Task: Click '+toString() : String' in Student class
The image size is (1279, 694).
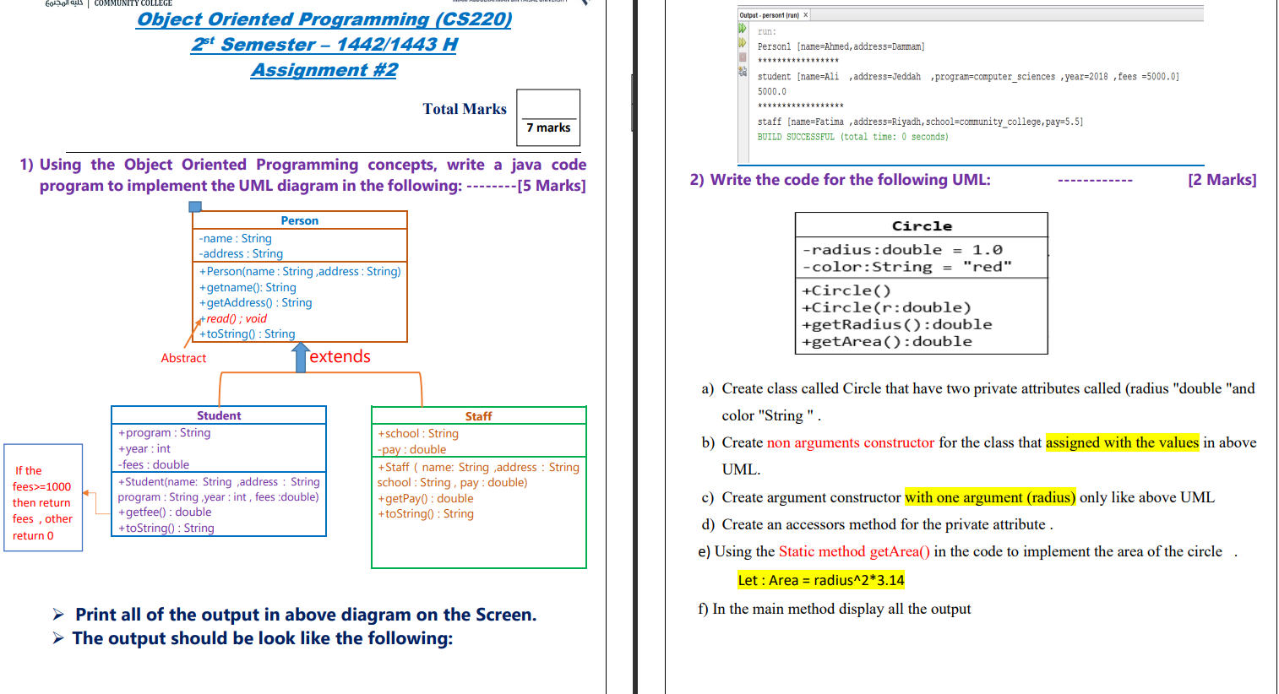Action: (166, 529)
